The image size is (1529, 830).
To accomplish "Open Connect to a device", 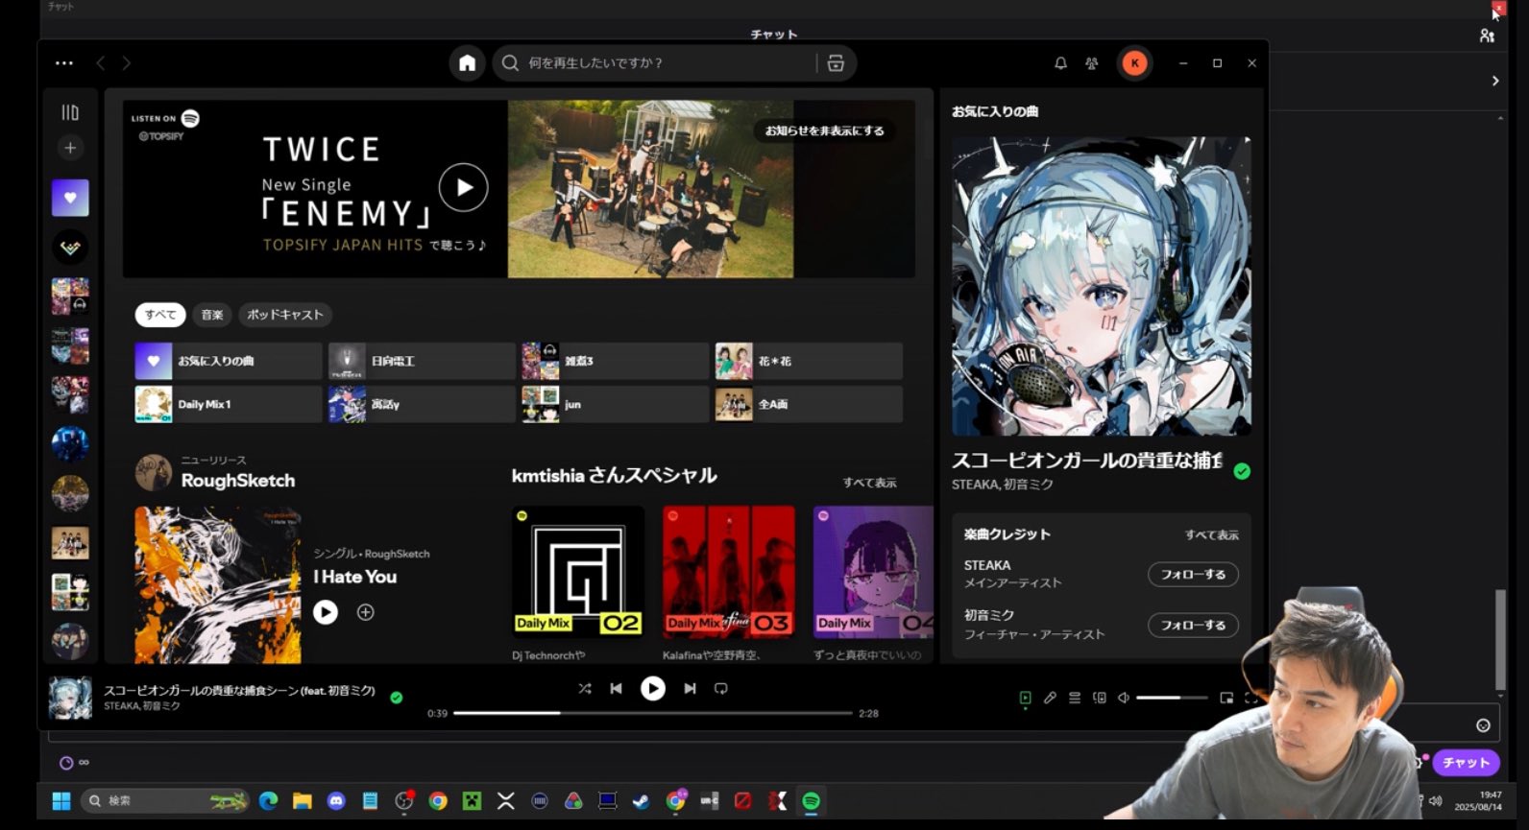I will [1100, 698].
